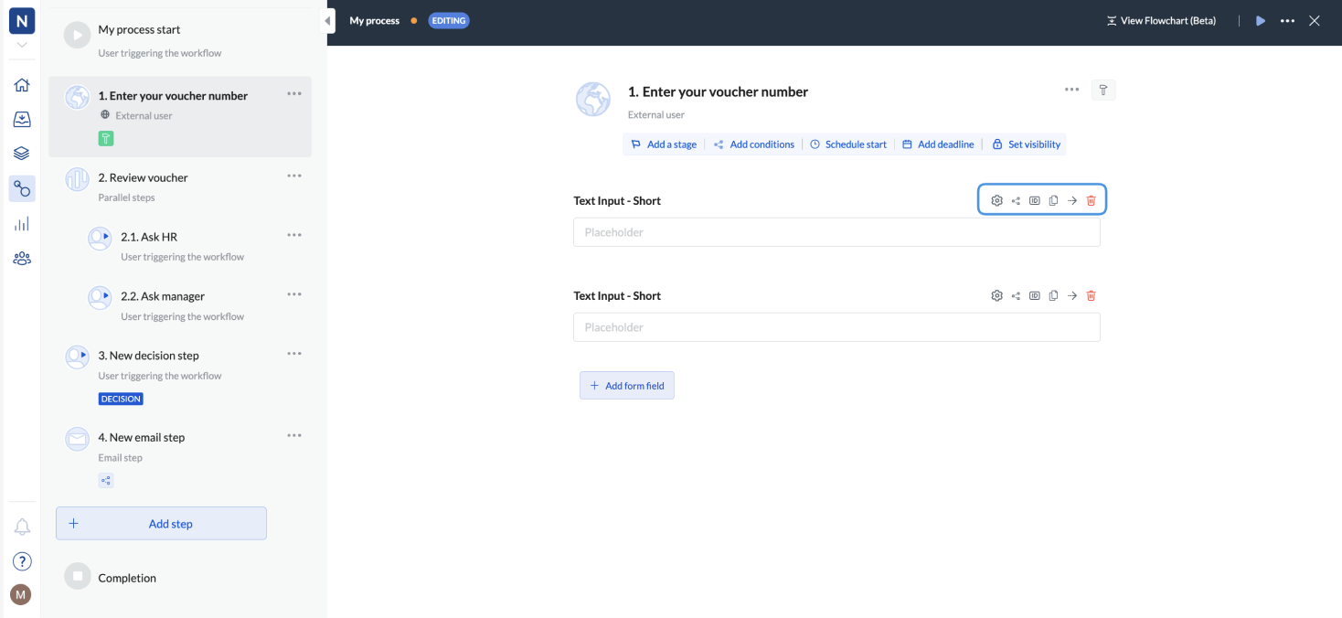Click Add deadline
The image size is (1342, 618).
point(938,144)
